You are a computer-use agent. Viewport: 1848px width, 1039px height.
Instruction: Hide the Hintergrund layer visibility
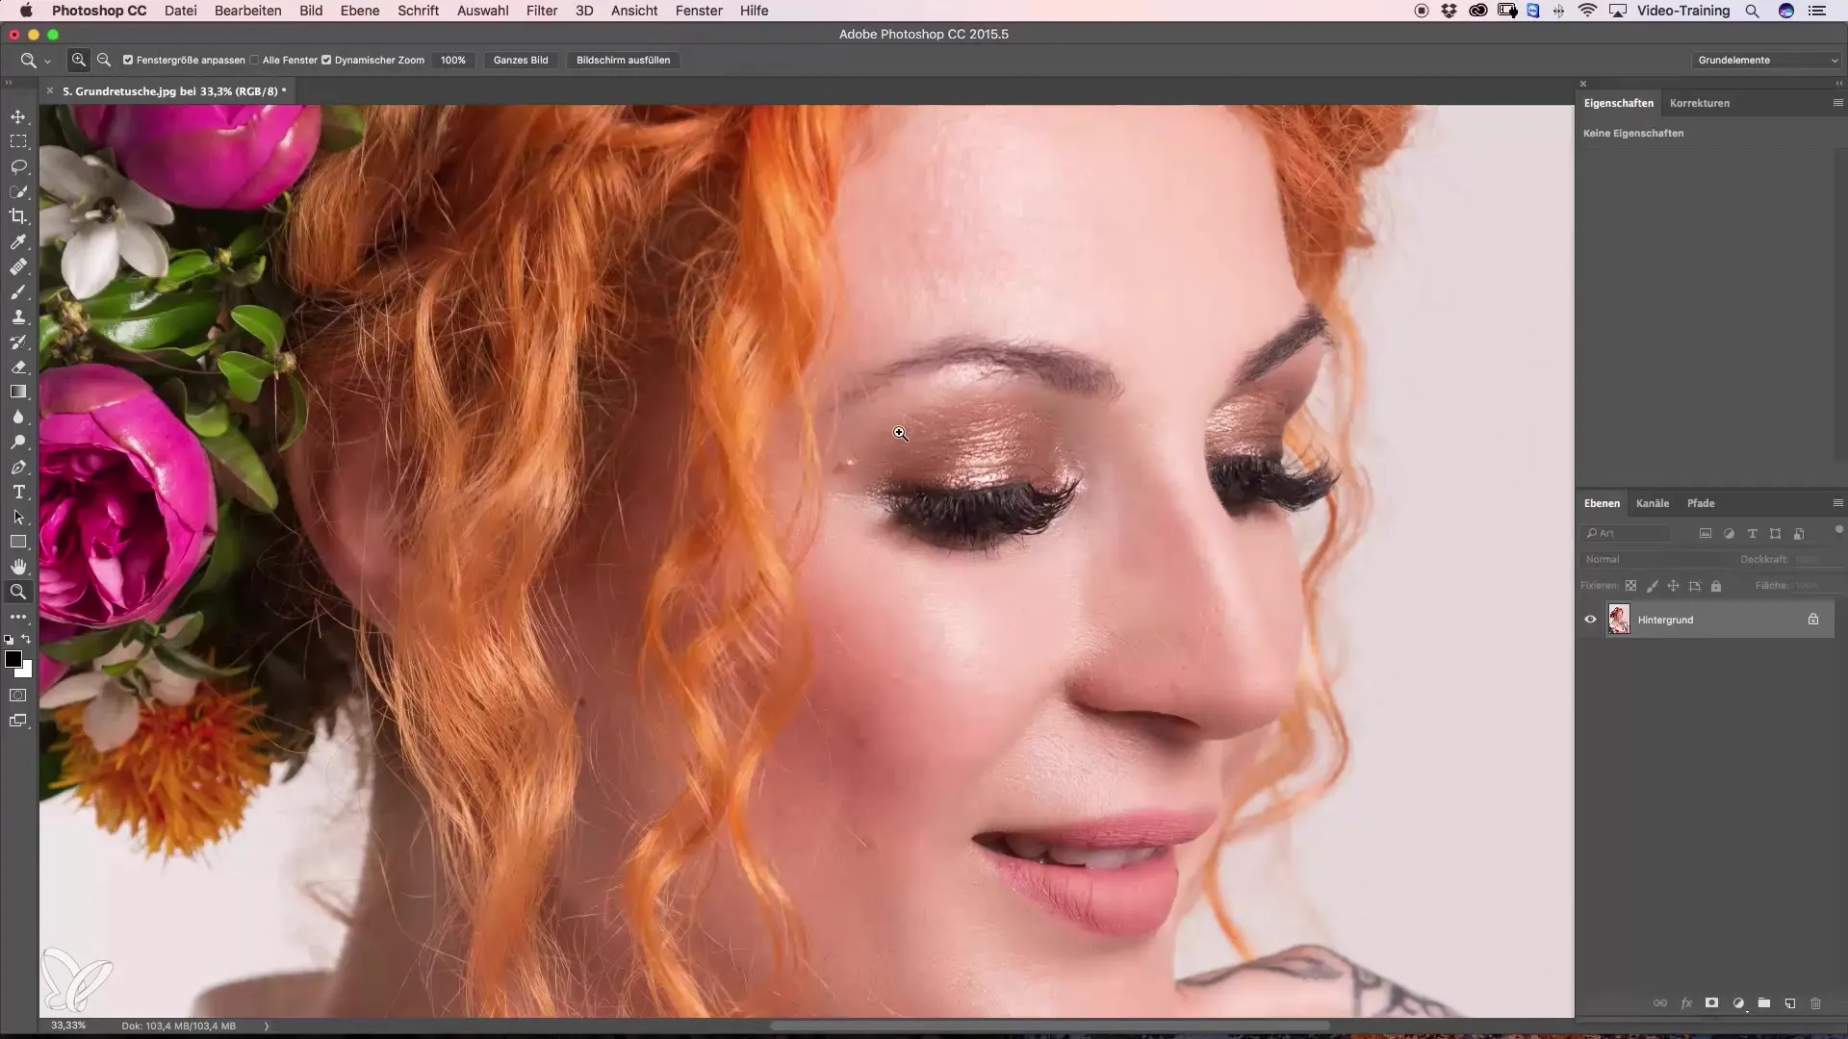(x=1590, y=620)
